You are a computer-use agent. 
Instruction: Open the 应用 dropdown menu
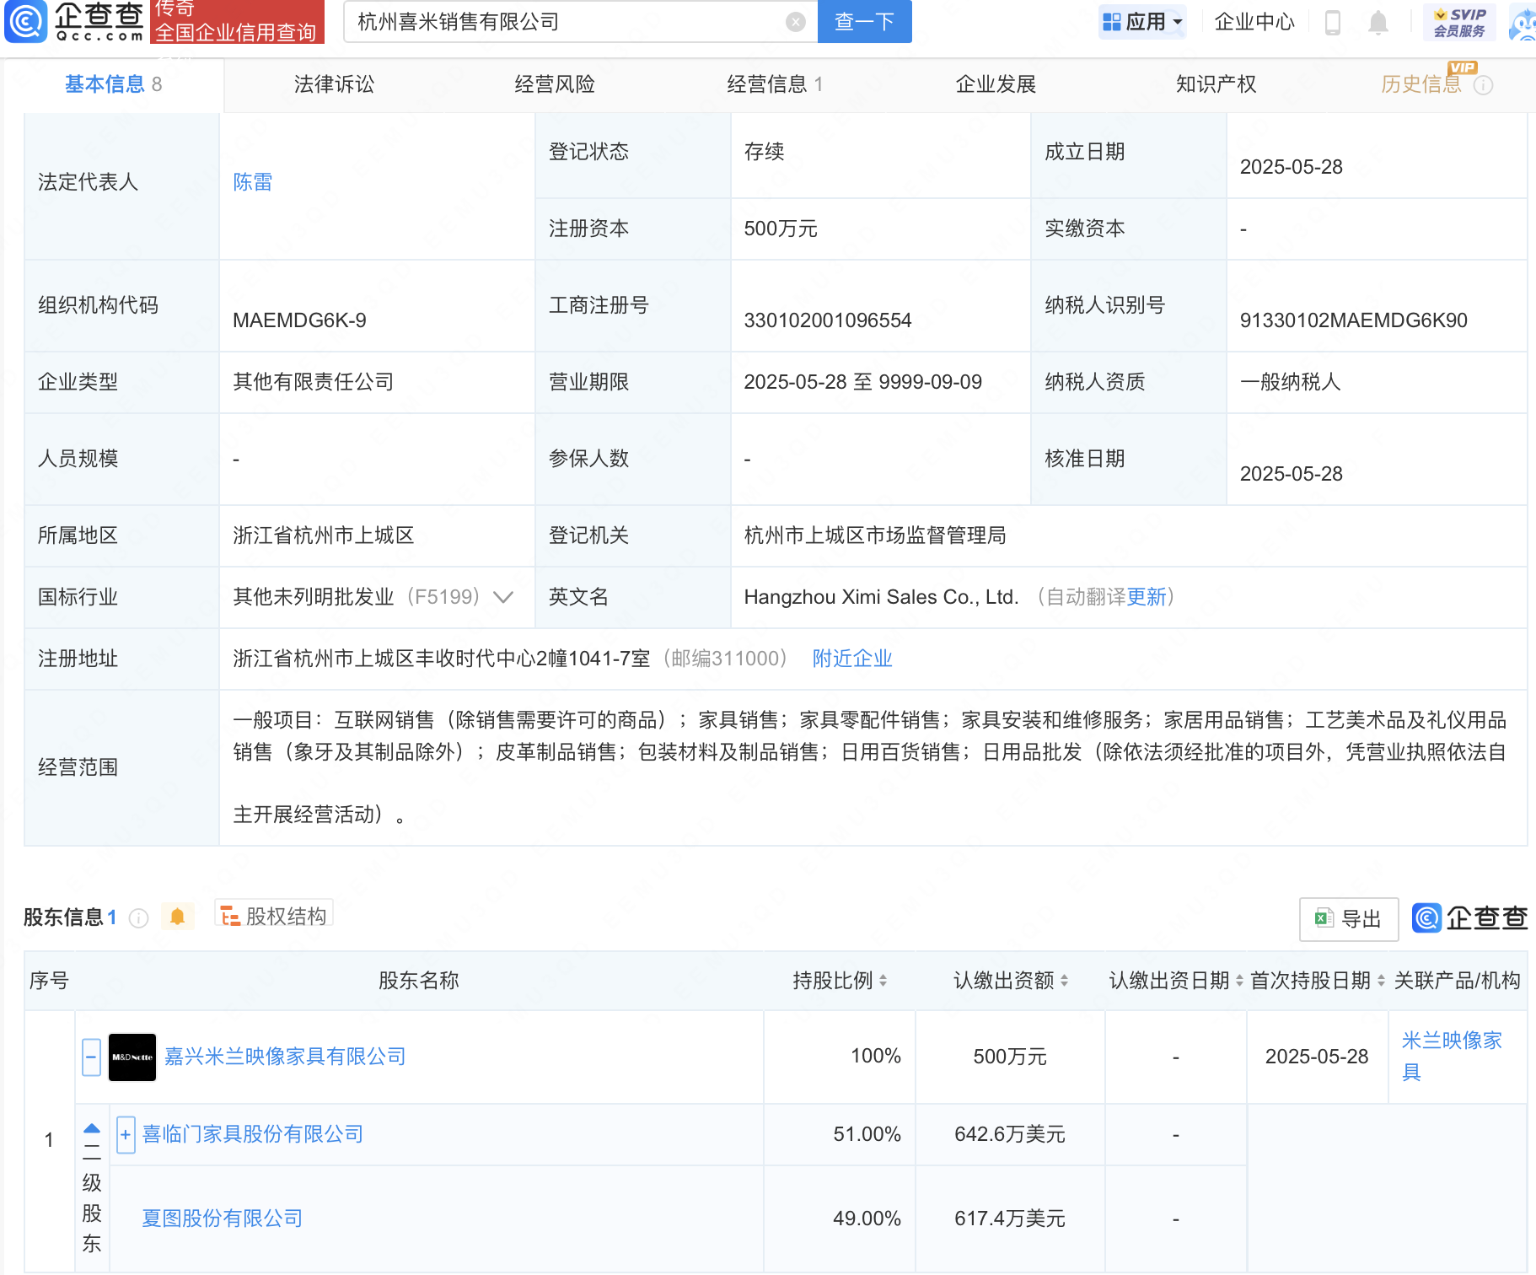tap(1142, 22)
